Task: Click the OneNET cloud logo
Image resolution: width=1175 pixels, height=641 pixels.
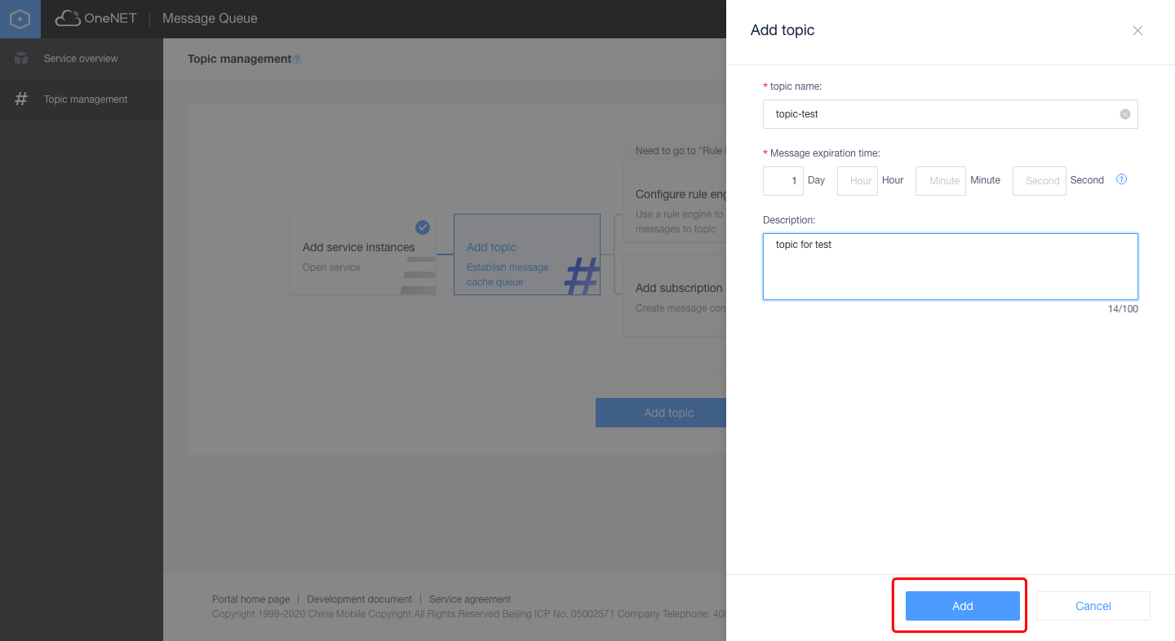Action: click(x=96, y=18)
